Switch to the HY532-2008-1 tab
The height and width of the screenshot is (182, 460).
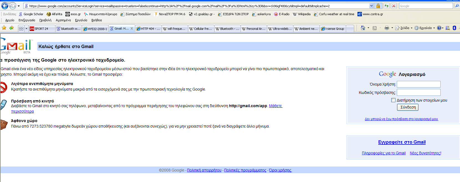(95, 29)
